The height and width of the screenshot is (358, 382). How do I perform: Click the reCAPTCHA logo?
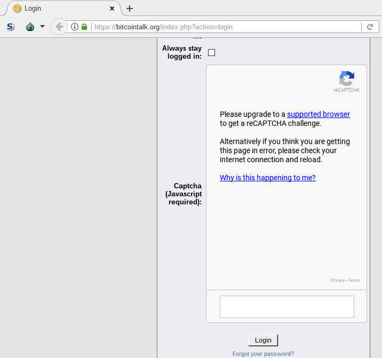(x=346, y=78)
